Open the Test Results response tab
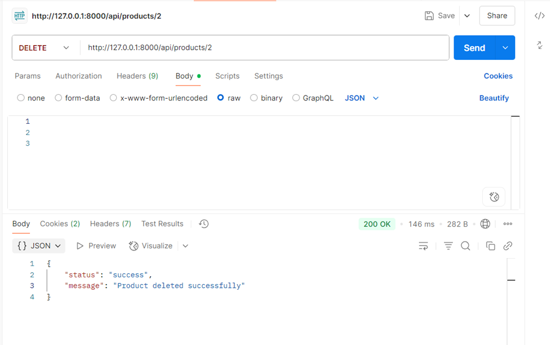 [x=162, y=224]
